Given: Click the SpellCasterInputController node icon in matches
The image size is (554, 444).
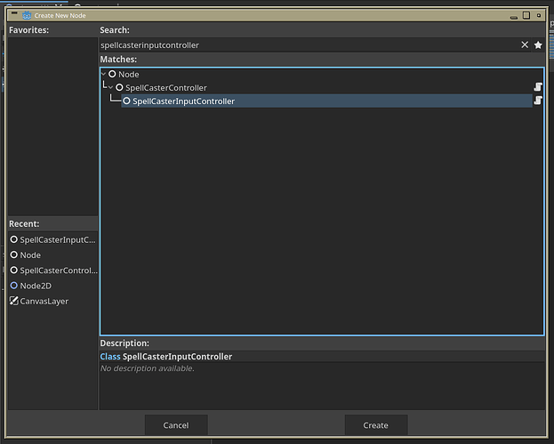Looking at the screenshot, I should [x=126, y=101].
